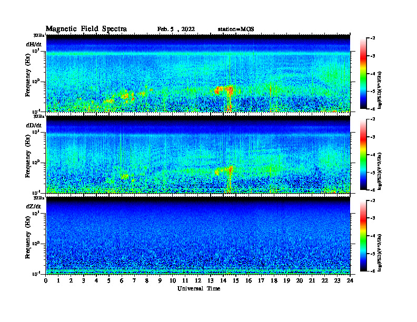The height and width of the screenshot is (322, 417).
Task: Click the dH/dt spectrogram plot area
Action: (198, 73)
